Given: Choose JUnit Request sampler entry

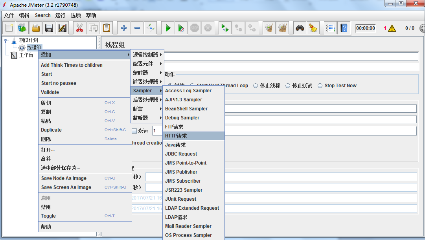Looking at the screenshot, I should point(193,199).
